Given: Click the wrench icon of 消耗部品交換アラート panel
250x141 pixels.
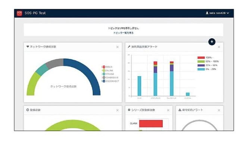Looking at the screenshot, I should (x=129, y=47).
